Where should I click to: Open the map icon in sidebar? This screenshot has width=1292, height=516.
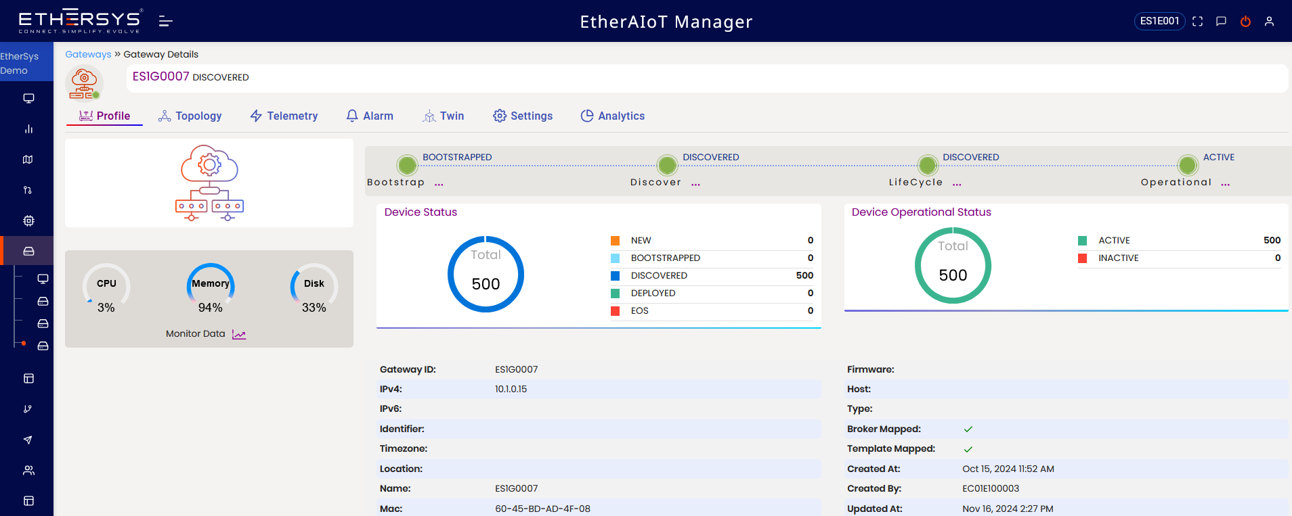coord(28,160)
